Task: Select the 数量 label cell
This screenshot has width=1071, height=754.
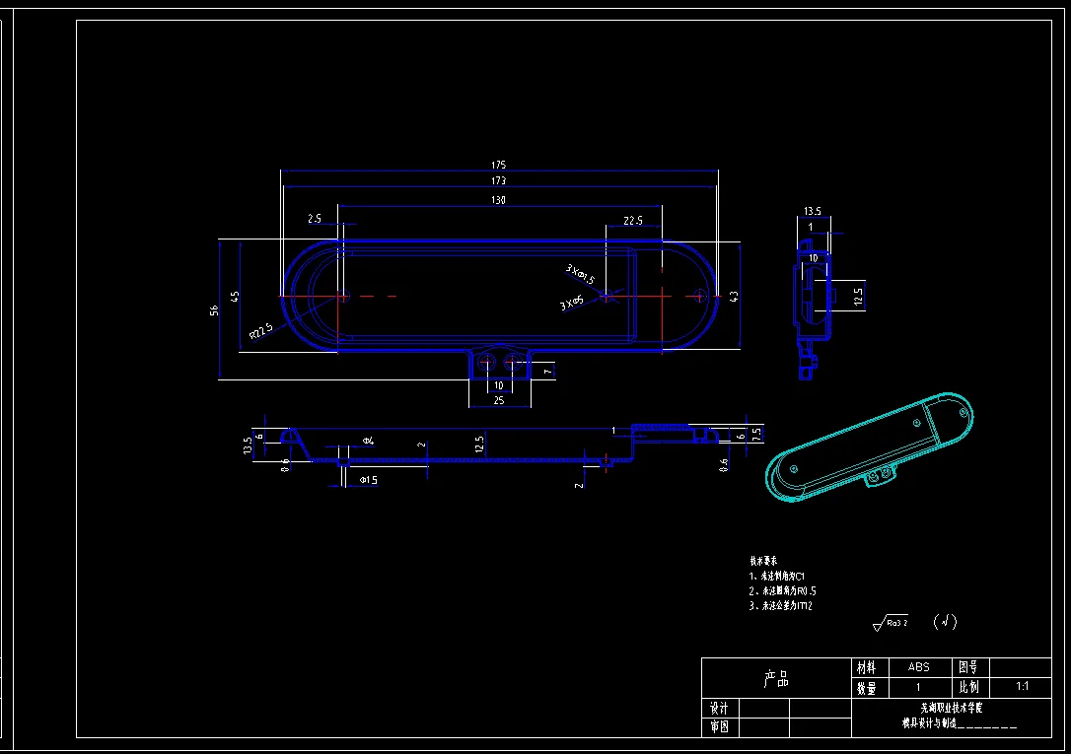Action: pos(870,688)
